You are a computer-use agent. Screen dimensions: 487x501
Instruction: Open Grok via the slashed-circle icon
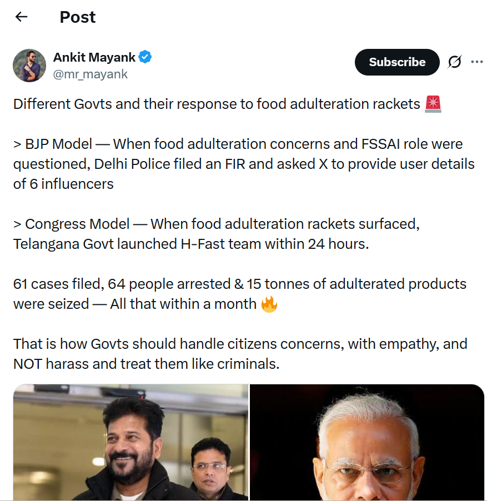click(x=454, y=62)
